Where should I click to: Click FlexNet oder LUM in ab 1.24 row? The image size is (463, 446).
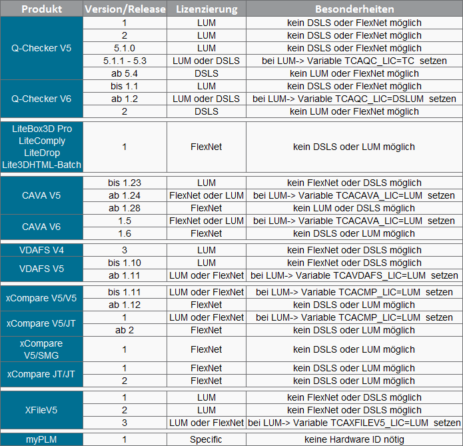207,195
